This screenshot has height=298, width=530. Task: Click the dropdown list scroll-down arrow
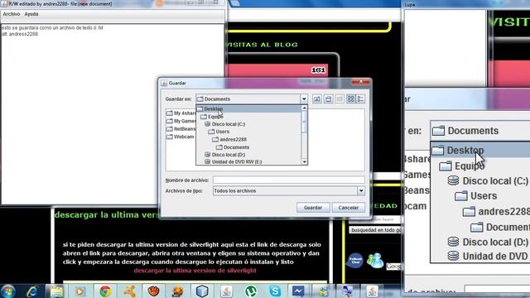304,162
